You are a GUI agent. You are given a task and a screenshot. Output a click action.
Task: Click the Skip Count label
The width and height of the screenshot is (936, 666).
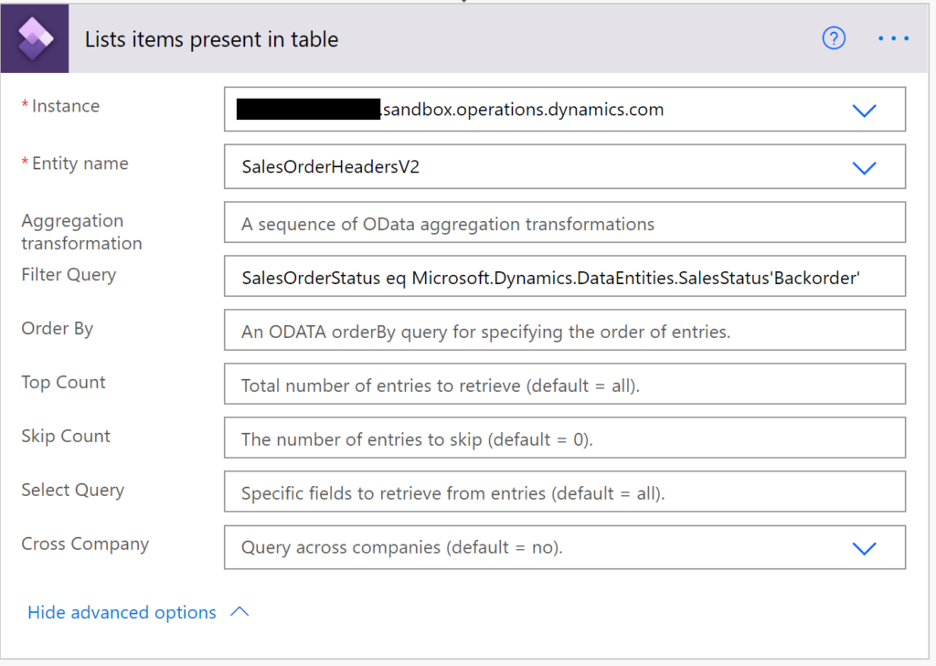pos(66,437)
